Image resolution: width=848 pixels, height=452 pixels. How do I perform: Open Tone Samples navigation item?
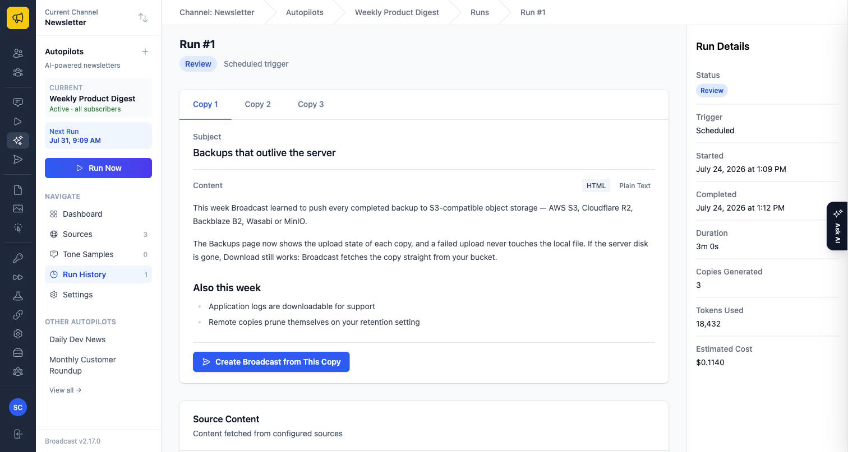pyautogui.click(x=98, y=254)
